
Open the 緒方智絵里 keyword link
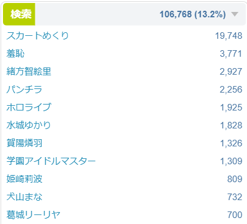(x=29, y=72)
